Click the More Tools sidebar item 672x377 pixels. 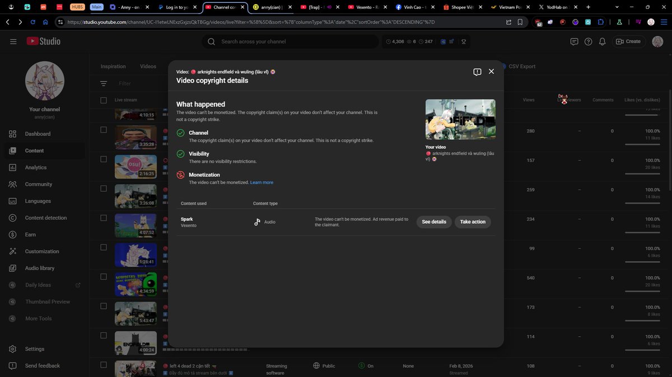click(x=44, y=318)
